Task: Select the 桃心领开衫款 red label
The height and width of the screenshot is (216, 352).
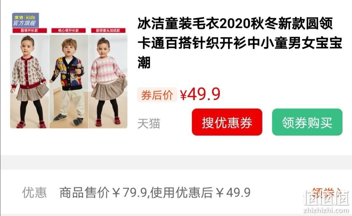Action: pyautogui.click(x=69, y=31)
